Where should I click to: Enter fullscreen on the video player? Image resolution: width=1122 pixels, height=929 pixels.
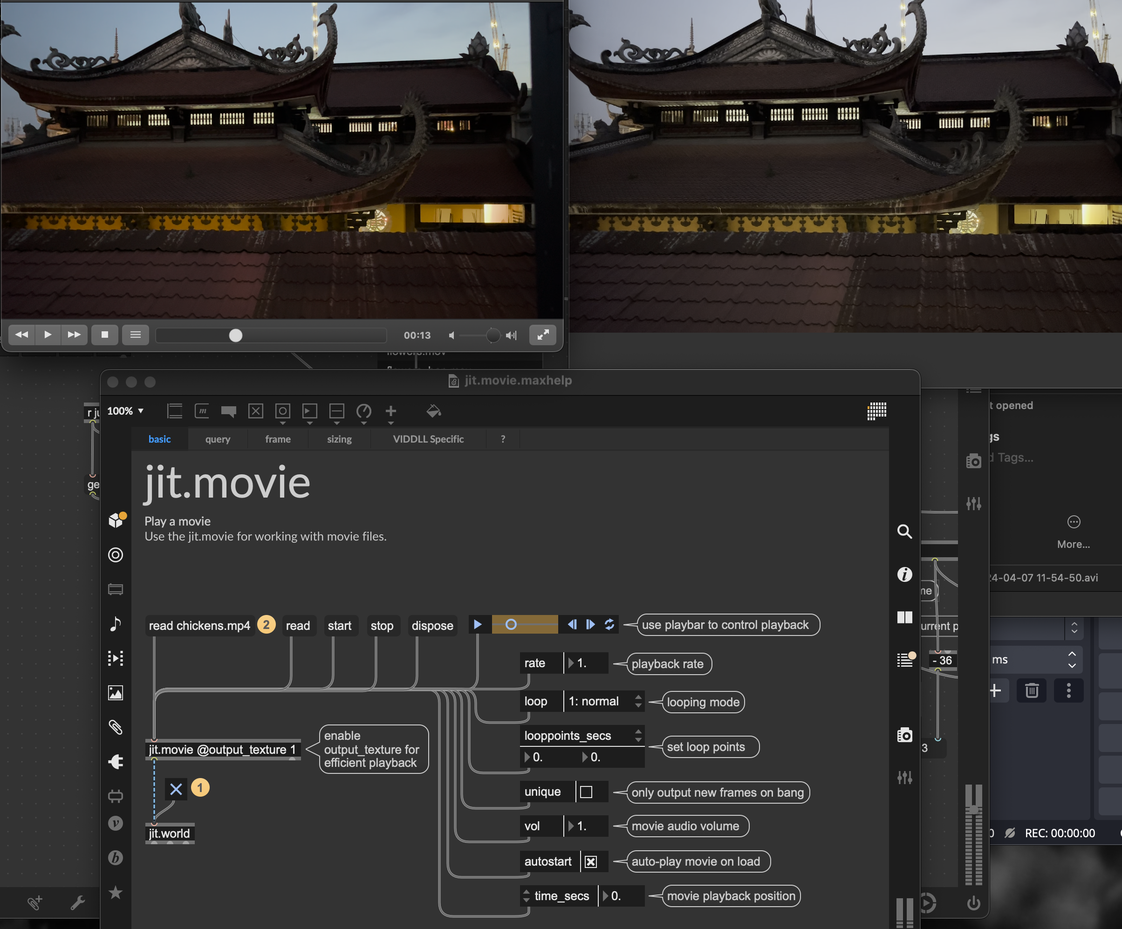(542, 335)
